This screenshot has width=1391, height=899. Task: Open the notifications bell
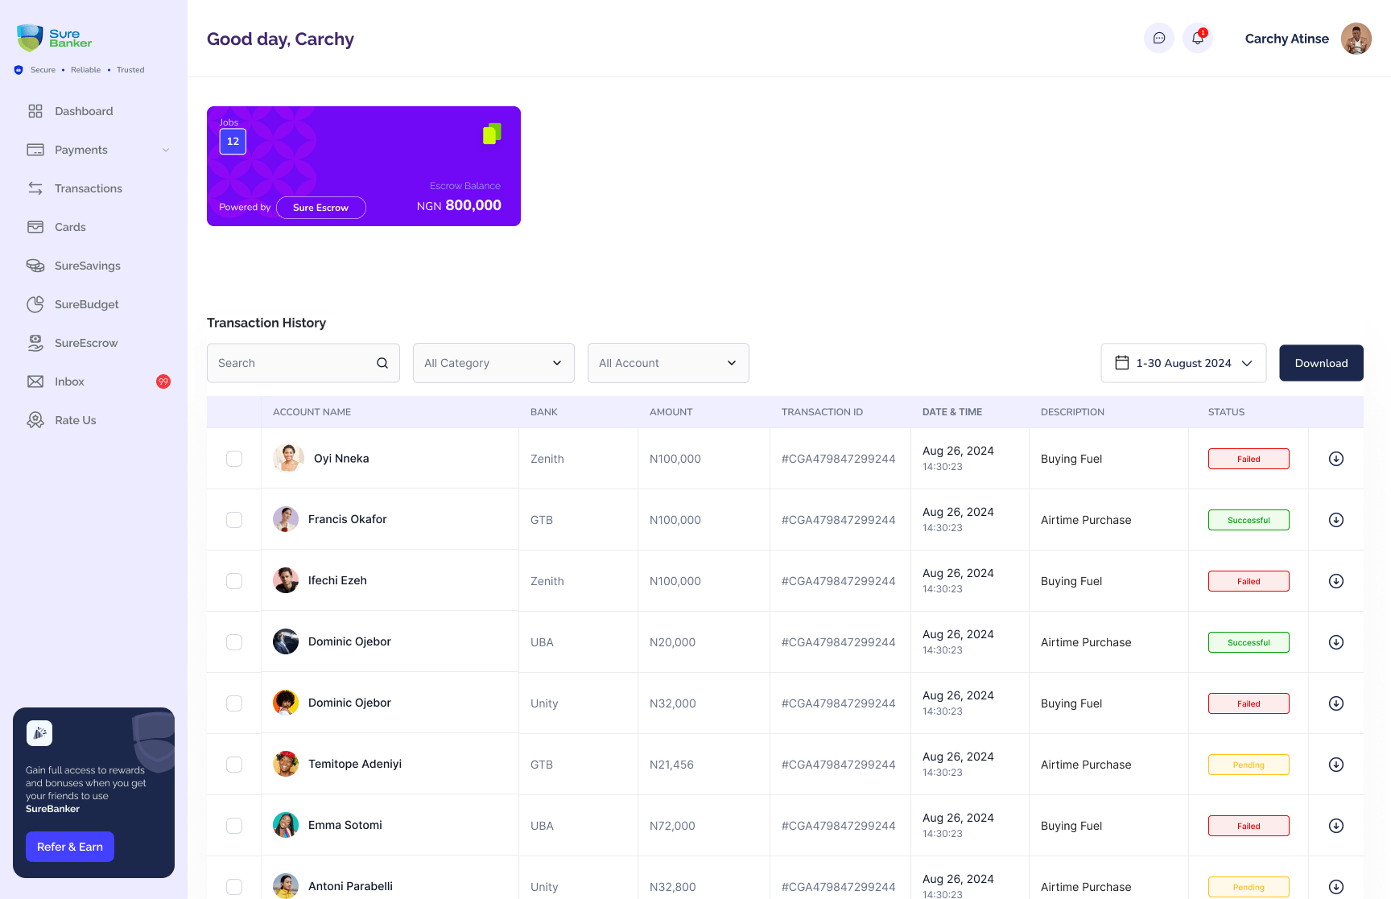coord(1198,38)
